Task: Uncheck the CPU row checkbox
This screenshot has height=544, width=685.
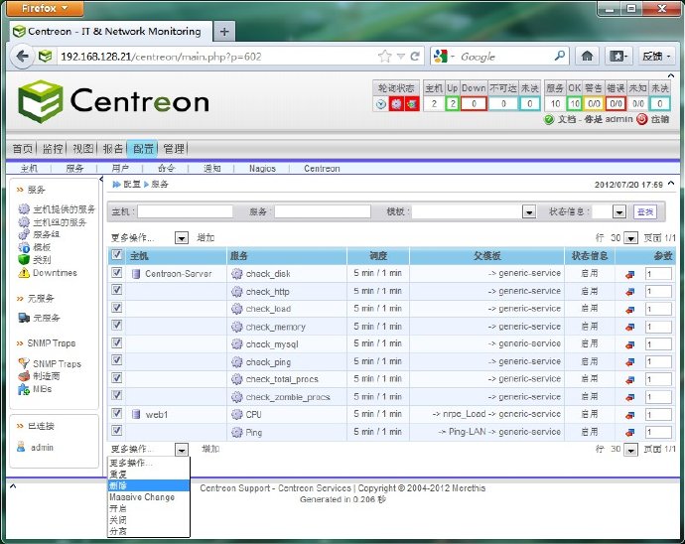Action: point(116,413)
